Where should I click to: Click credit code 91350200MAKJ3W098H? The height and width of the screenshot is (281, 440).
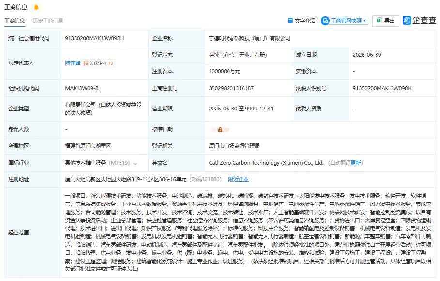pyautogui.click(x=94, y=38)
